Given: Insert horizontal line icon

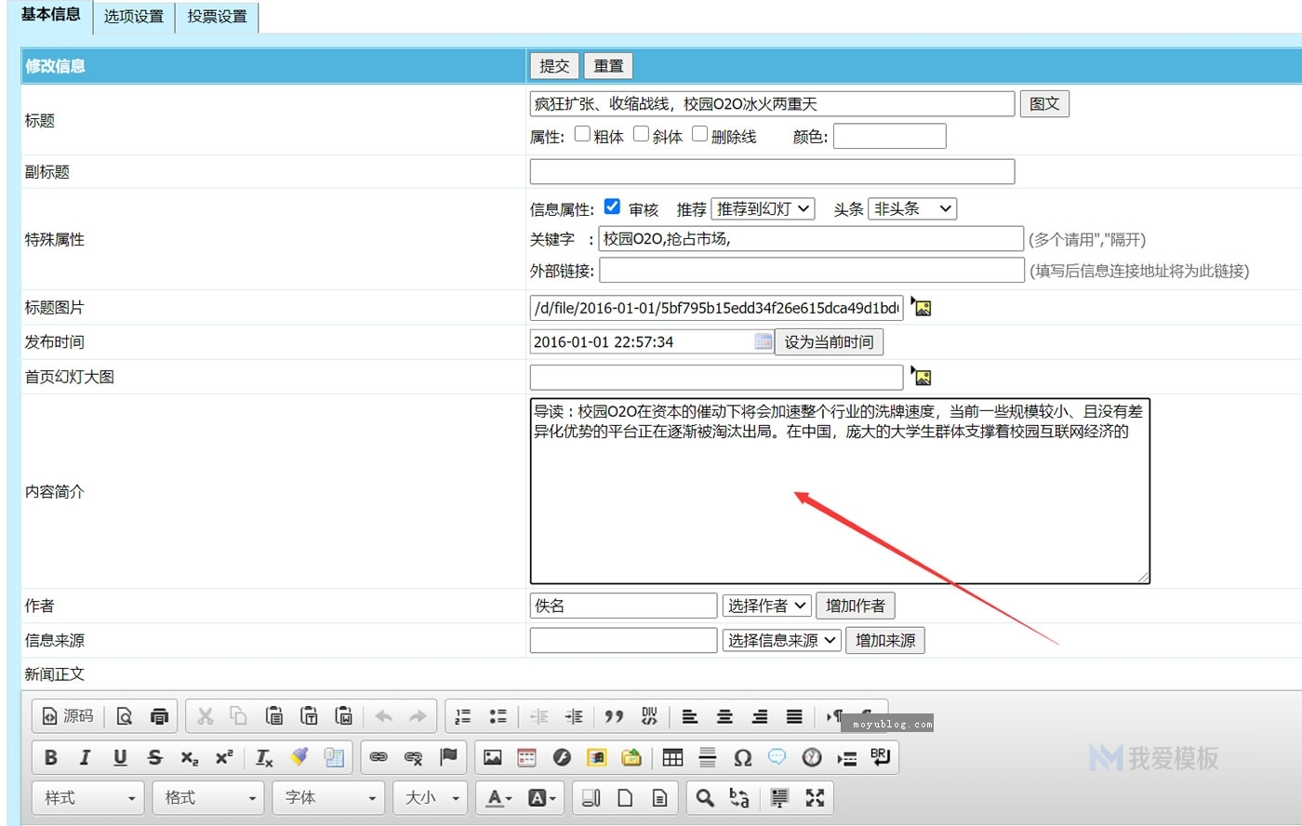Looking at the screenshot, I should click(708, 757).
